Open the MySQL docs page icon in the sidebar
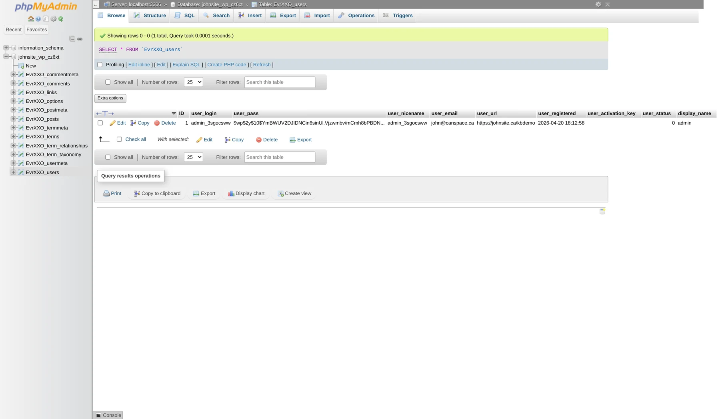The image size is (720, 419). (46, 19)
